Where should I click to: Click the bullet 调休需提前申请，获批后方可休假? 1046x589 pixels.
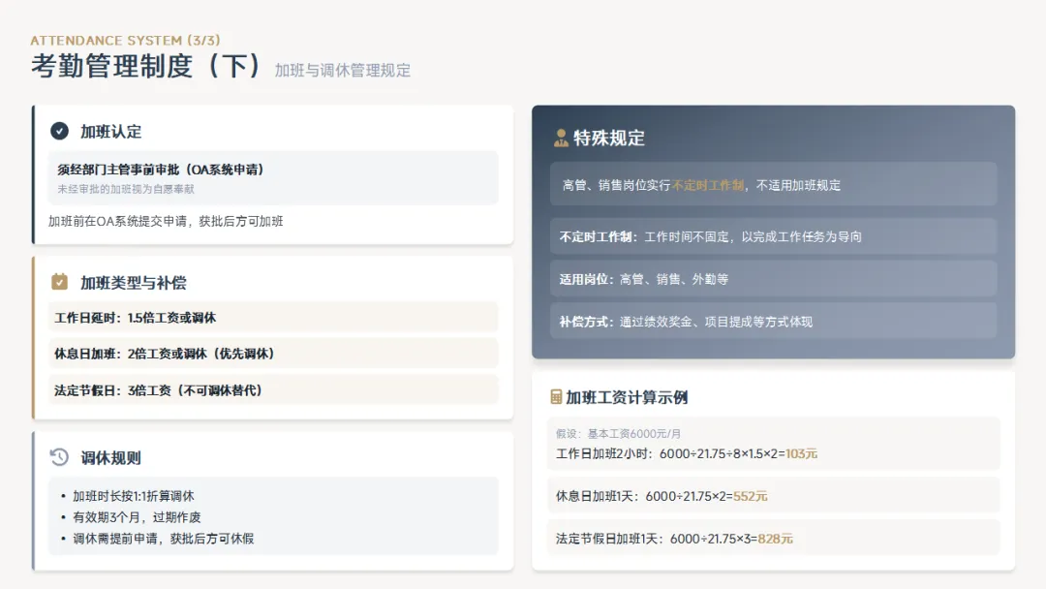164,539
